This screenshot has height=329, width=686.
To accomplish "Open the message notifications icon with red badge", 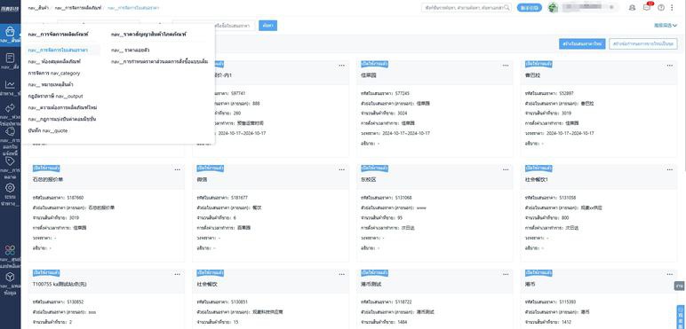I will click(647, 7).
